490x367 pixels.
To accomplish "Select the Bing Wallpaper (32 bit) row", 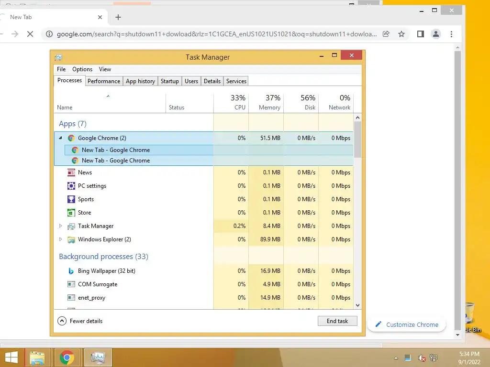I will (x=204, y=271).
